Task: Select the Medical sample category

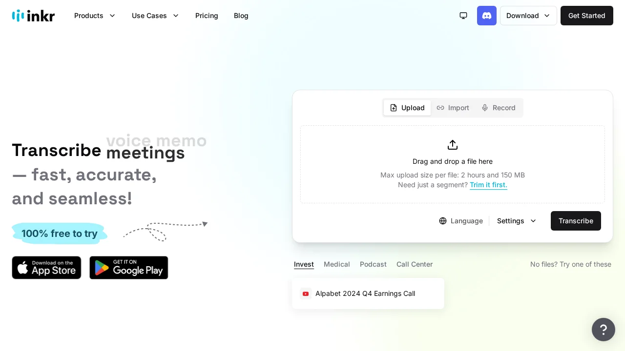Action: coord(337,264)
